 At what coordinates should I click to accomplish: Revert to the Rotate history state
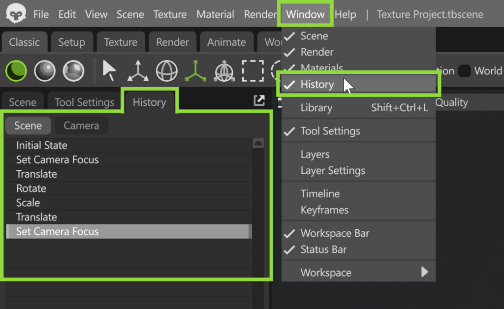click(31, 188)
